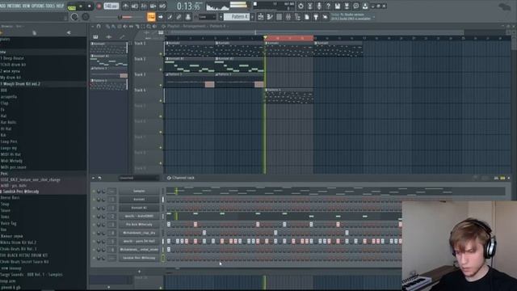
Task: Expand the Hat Rolls folder in the browser
Action: 9,122
